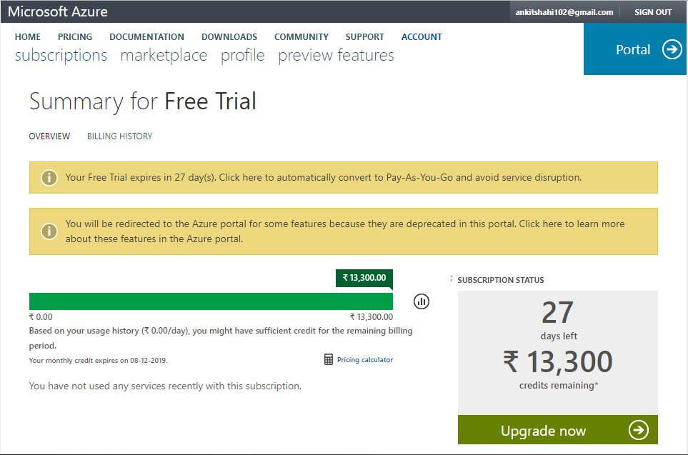Screen dimensions: 688x455
Task: Select the ACCOUNT menu item
Action: pyautogui.click(x=422, y=37)
